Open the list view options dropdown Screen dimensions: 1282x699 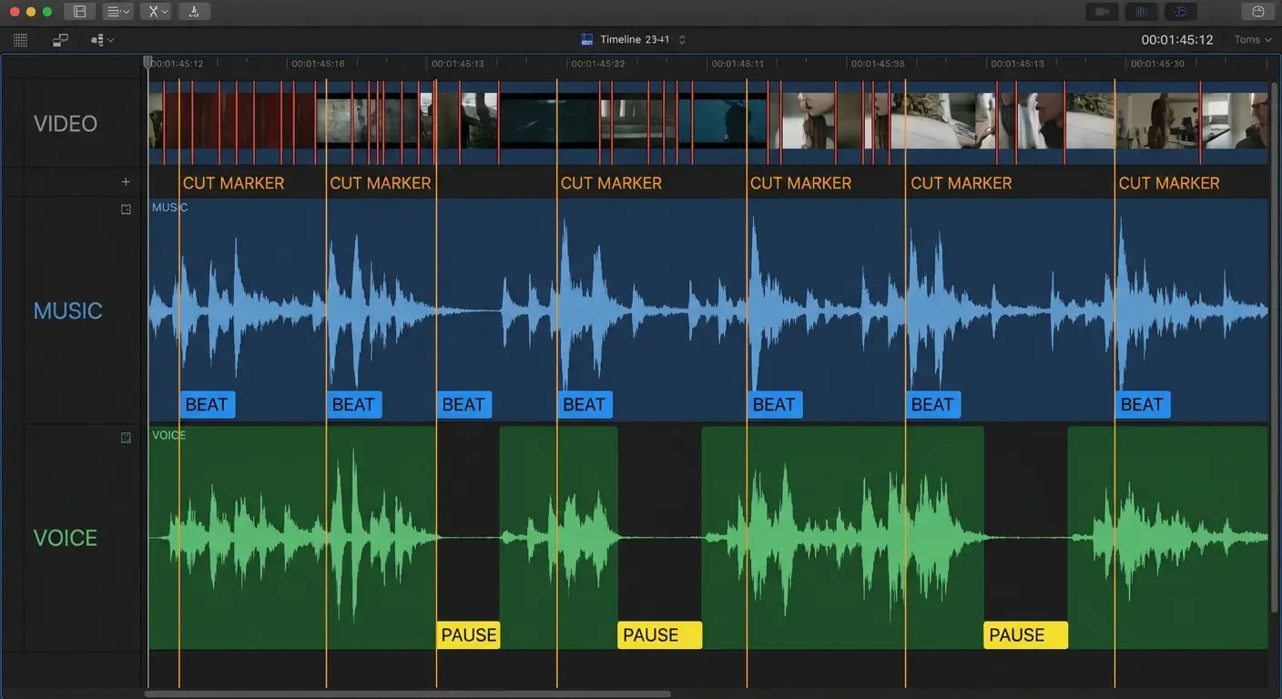click(x=117, y=12)
